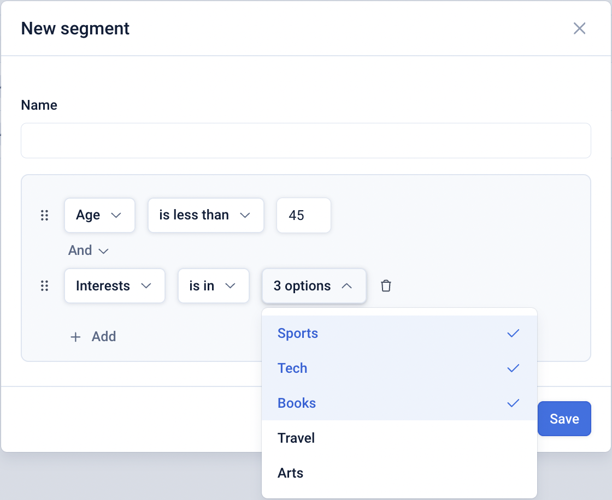Expand the 'is less than' operator dropdown
Image resolution: width=612 pixels, height=500 pixels.
click(205, 216)
